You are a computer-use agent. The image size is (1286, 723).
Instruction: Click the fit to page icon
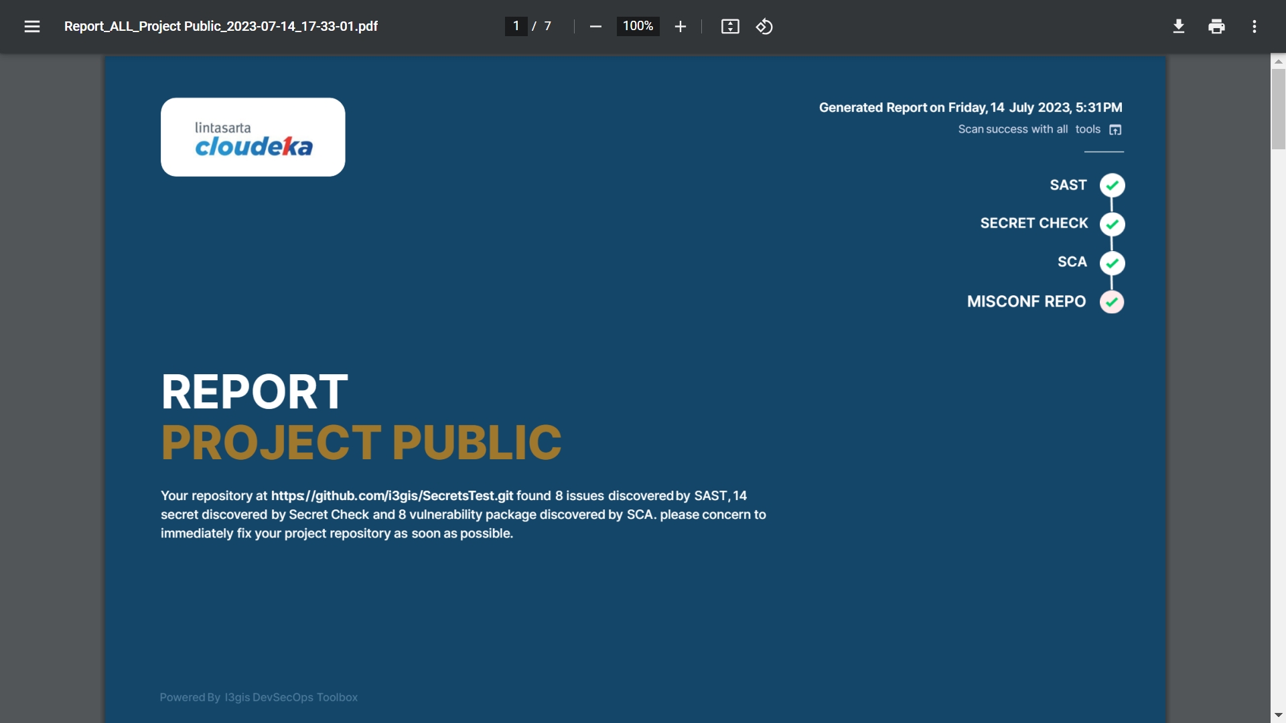(x=730, y=26)
